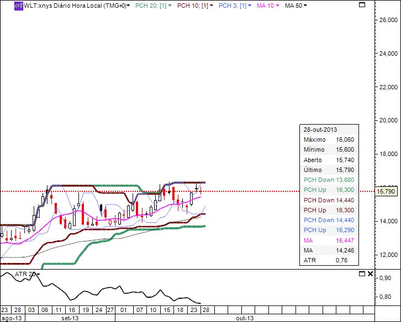Click the 06 date marker on time axis
Viewport: 401px width, 322px height.
(45, 310)
